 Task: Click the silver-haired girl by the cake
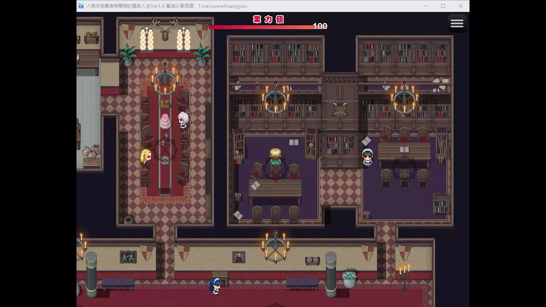[183, 121]
